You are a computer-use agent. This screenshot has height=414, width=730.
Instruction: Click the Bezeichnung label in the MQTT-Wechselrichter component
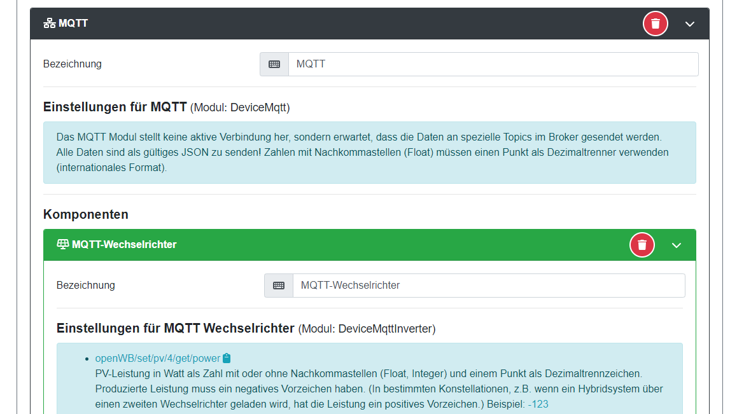[86, 286]
